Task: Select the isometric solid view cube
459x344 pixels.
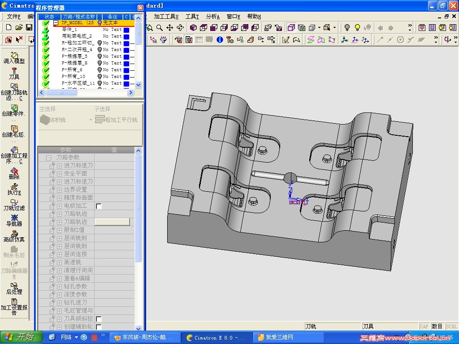Action: (193, 28)
